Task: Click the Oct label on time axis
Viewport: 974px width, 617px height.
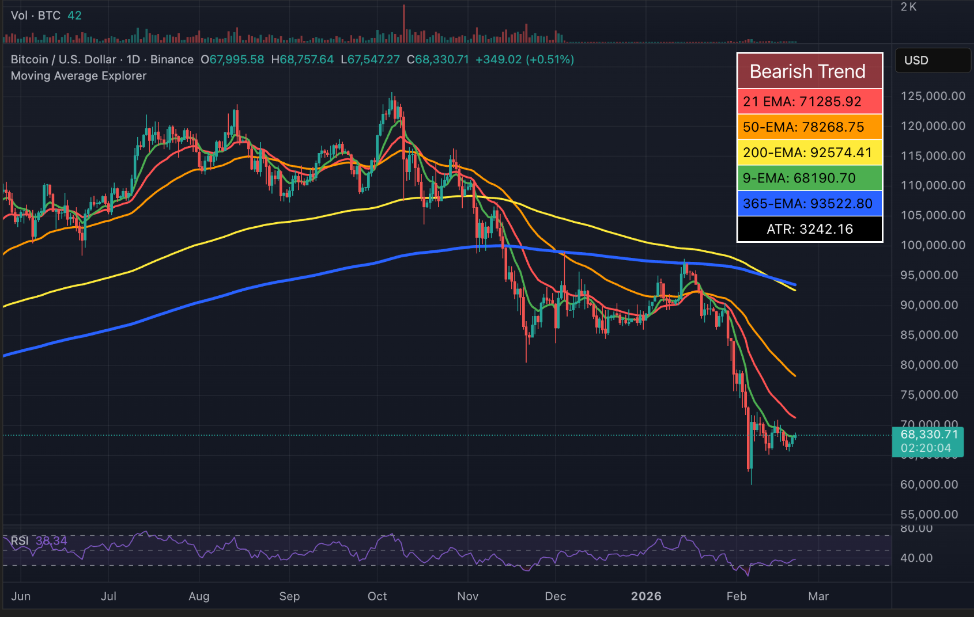Action: point(377,596)
